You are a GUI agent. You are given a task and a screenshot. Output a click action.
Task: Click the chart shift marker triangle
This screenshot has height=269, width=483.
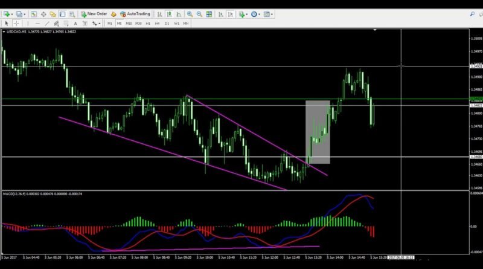pos(375,30)
